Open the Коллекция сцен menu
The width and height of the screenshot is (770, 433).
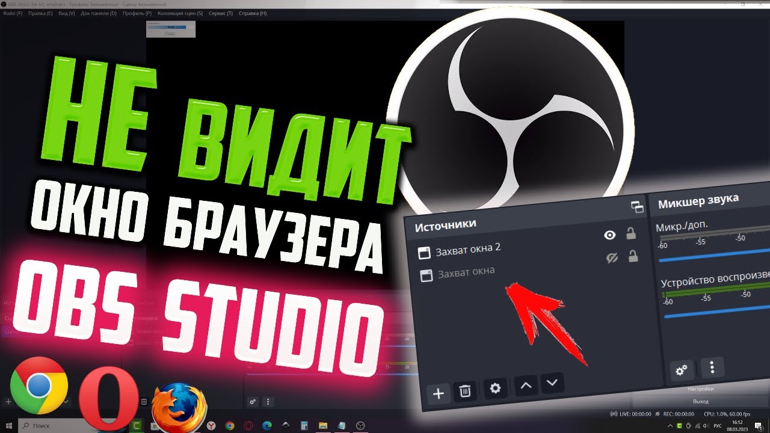180,13
